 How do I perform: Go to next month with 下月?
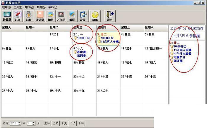click(73, 123)
